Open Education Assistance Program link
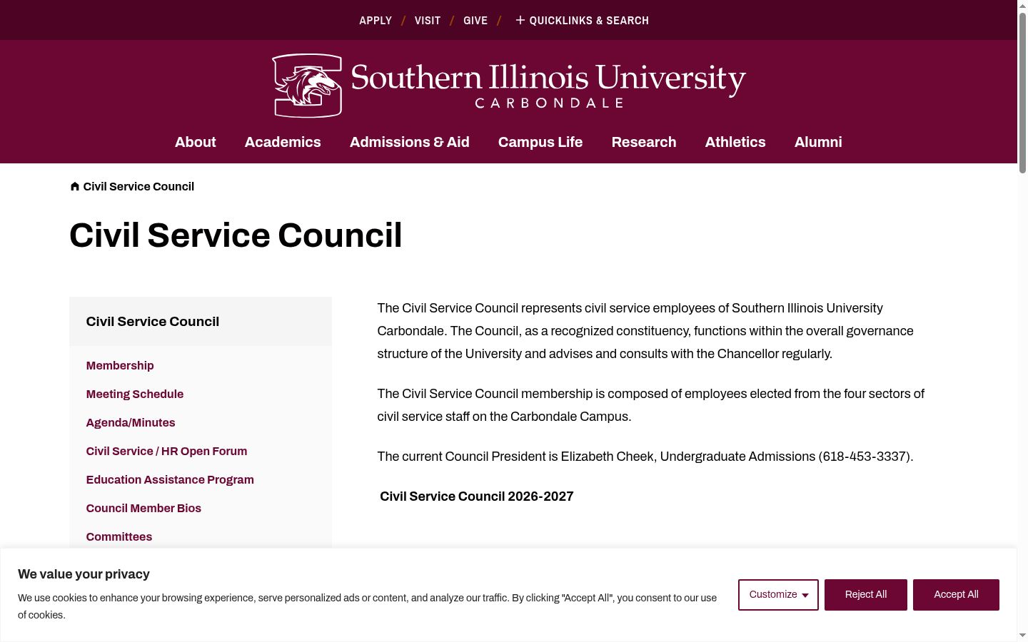 pyautogui.click(x=170, y=479)
